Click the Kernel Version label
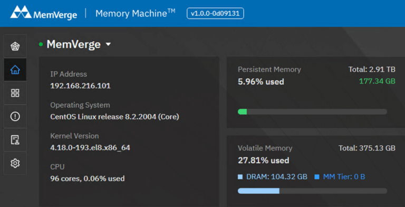405x207 pixels. pos(74,136)
